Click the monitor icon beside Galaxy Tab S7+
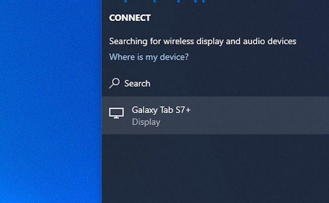 [x=117, y=113]
